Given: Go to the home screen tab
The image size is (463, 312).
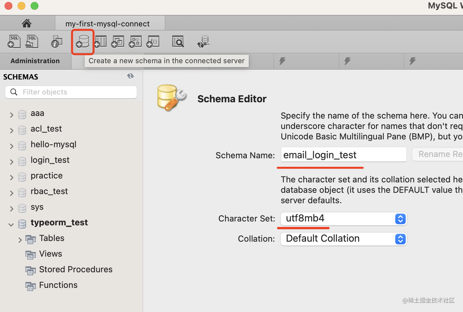Looking at the screenshot, I should click(x=27, y=23).
